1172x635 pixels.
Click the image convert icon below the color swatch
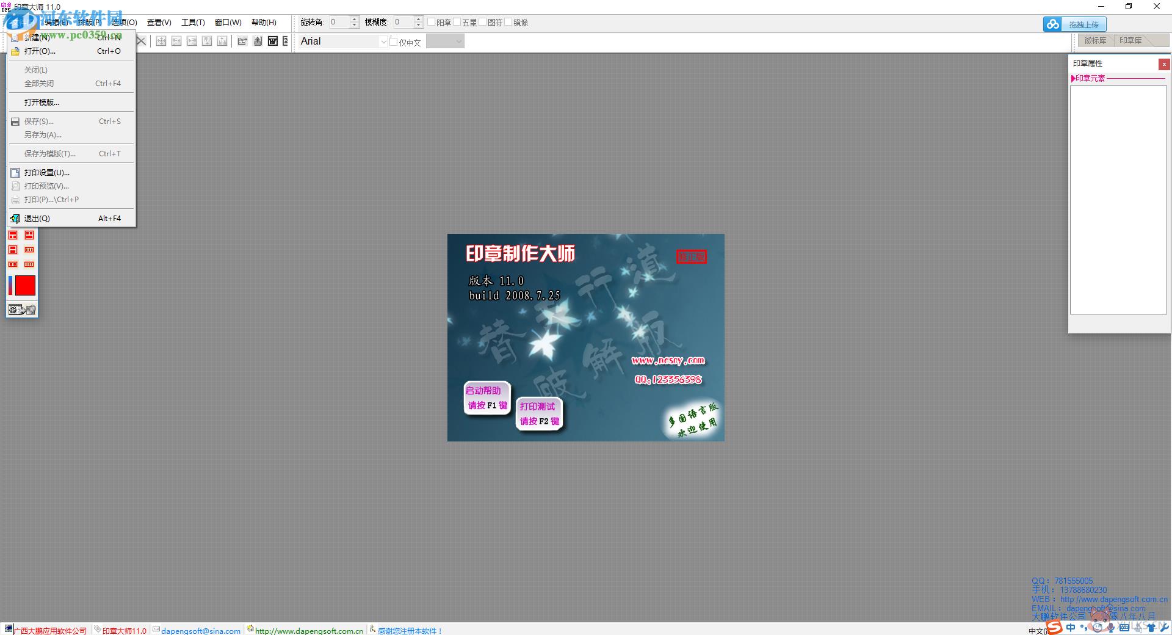(x=23, y=310)
